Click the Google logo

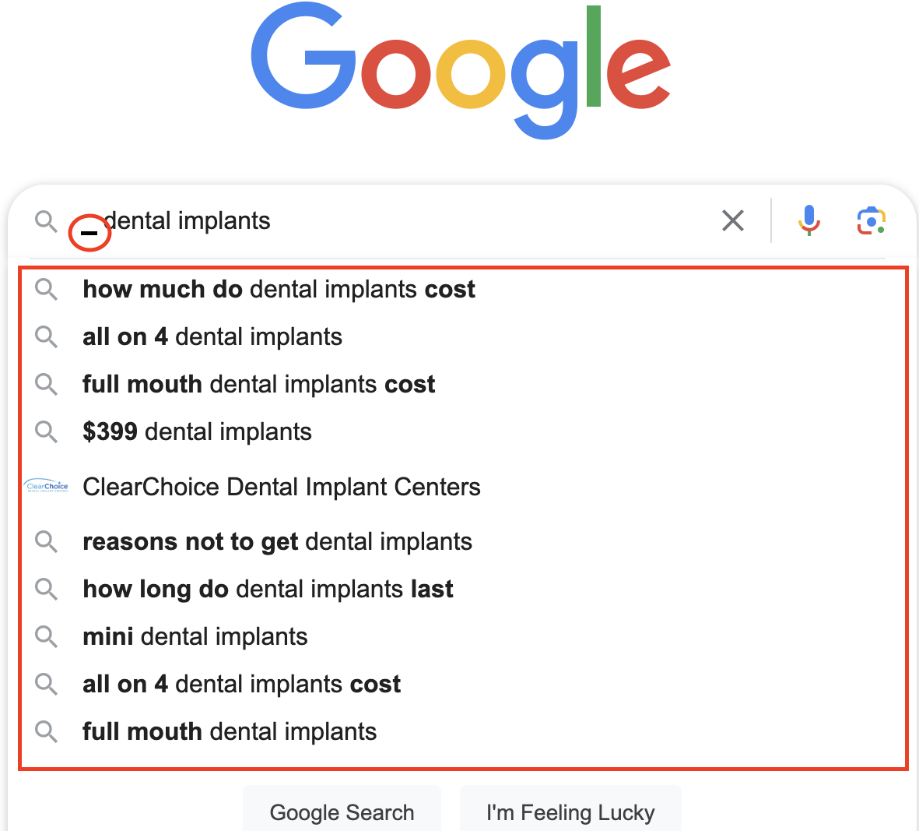click(x=461, y=70)
